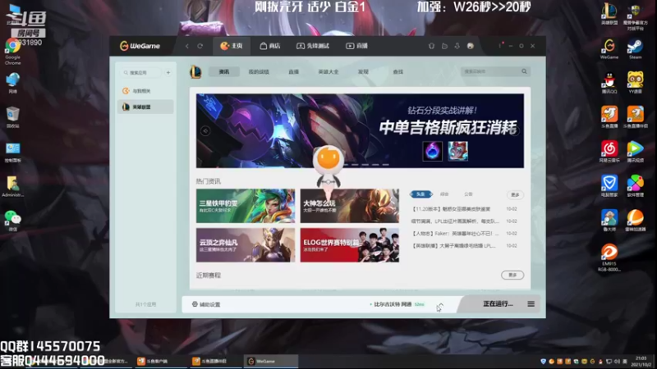Open the 主页 home tab
The height and width of the screenshot is (369, 657).
pos(232,46)
